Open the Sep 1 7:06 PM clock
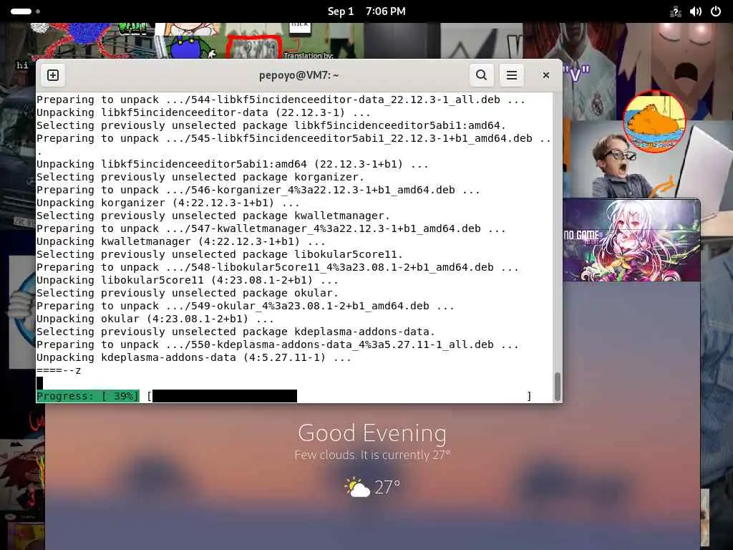This screenshot has height=550, width=733. [x=366, y=11]
